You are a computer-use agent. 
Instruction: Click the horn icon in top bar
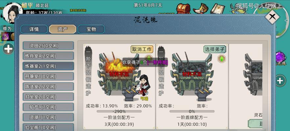click(200, 9)
